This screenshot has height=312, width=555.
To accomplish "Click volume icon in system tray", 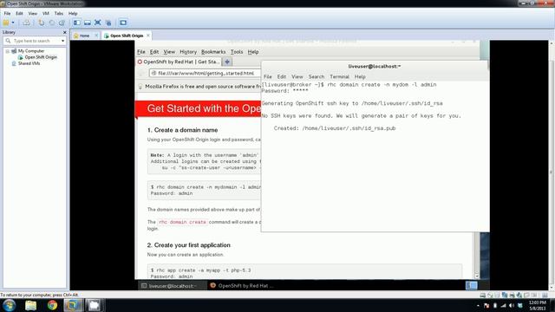I will click(x=511, y=305).
